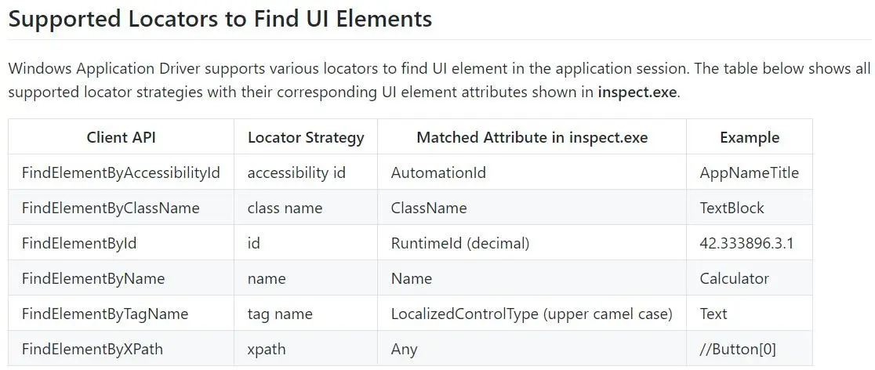Select the FindElementByXPath cell
Screen dimensions: 875x370
coord(93,349)
